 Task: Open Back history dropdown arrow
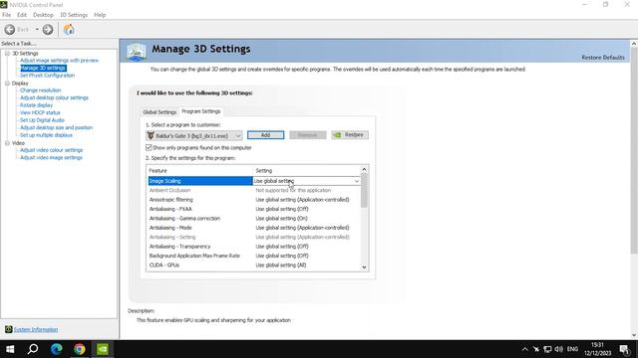click(x=37, y=30)
